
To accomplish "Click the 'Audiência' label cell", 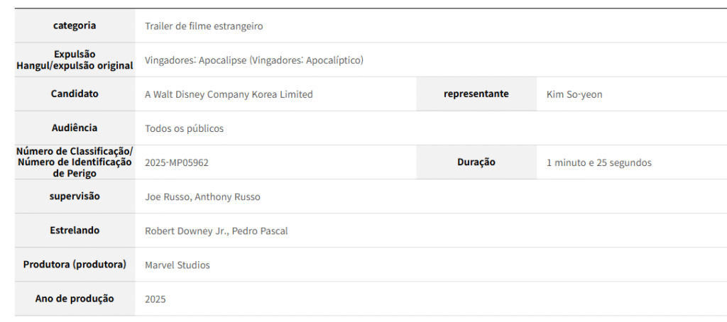I will click(75, 128).
